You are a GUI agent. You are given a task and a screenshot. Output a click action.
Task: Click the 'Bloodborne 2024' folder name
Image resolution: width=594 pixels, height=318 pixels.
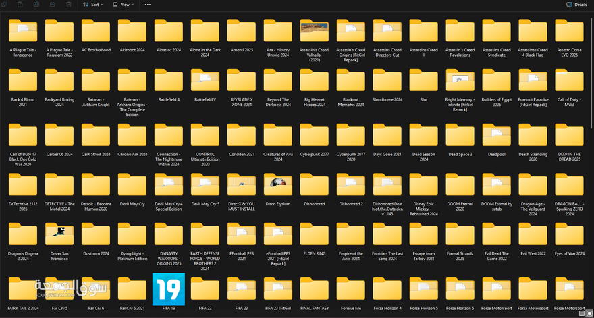pos(387,100)
